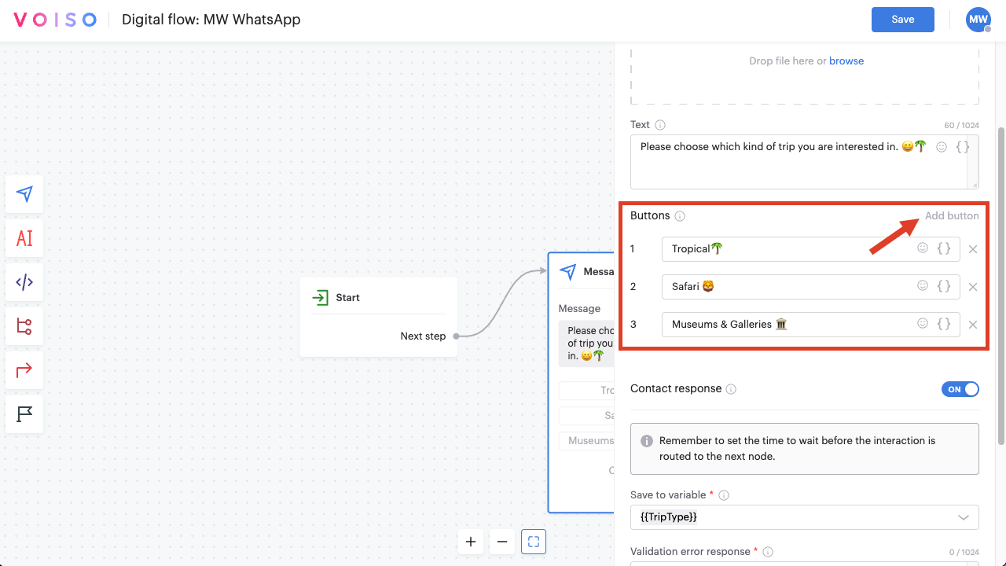
Task: Select the code node tool in sidebar
Action: (24, 282)
